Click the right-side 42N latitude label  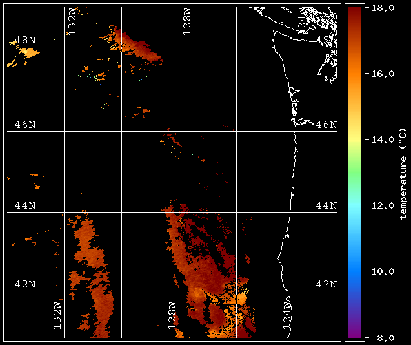click(326, 284)
